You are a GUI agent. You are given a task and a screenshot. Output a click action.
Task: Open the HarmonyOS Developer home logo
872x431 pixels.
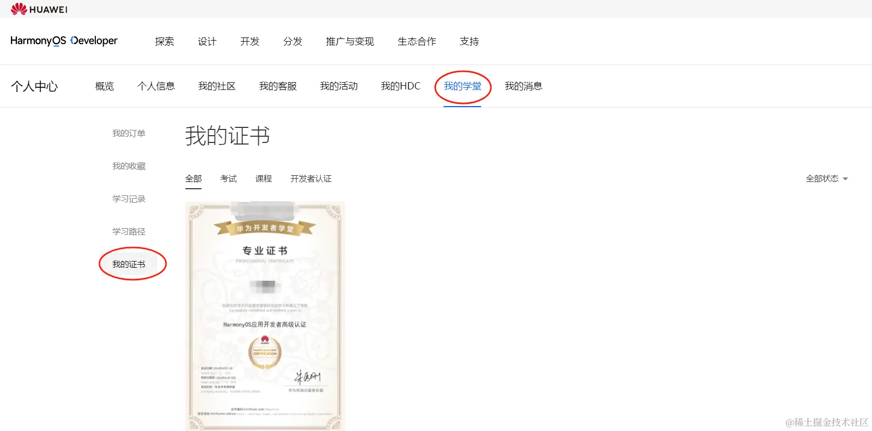click(64, 41)
